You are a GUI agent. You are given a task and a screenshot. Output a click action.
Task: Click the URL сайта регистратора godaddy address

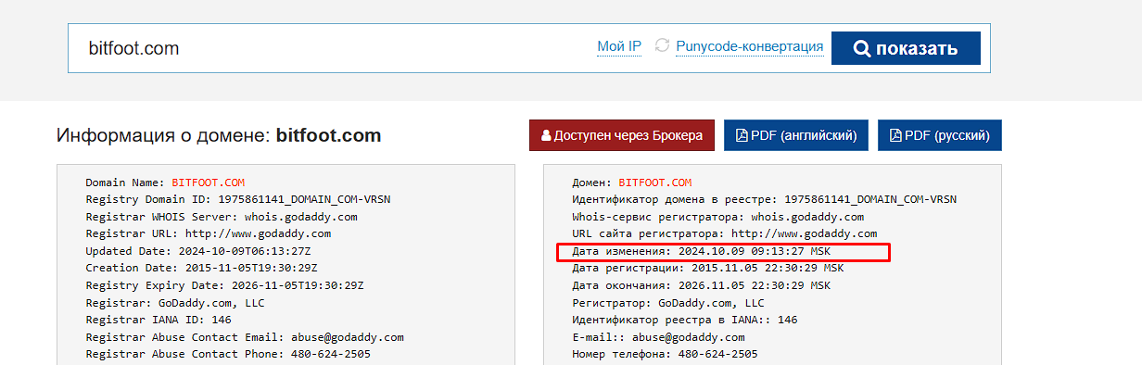(x=804, y=233)
